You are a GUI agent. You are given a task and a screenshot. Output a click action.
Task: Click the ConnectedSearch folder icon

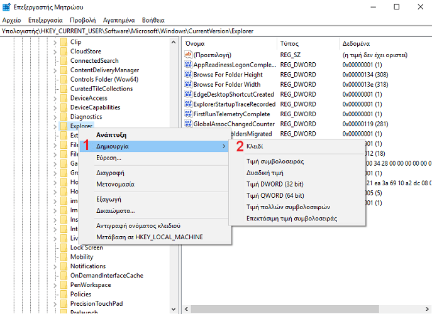64,61
